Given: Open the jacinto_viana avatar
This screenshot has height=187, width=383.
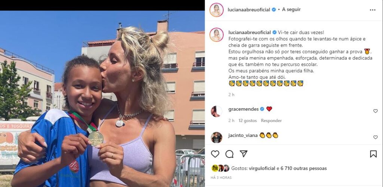Looking at the screenshot, I should tap(217, 137).
